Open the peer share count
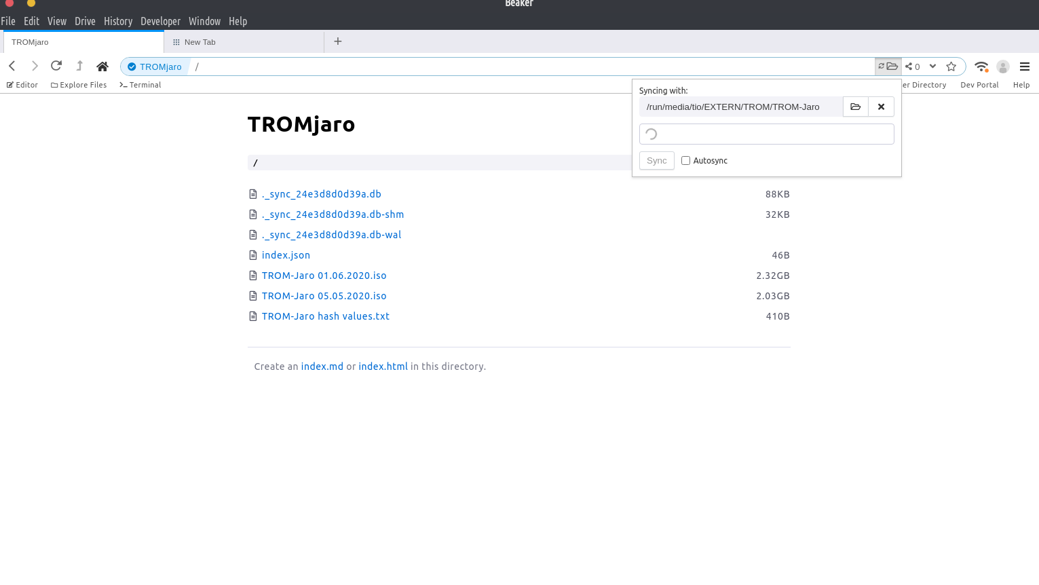 pyautogui.click(x=913, y=67)
